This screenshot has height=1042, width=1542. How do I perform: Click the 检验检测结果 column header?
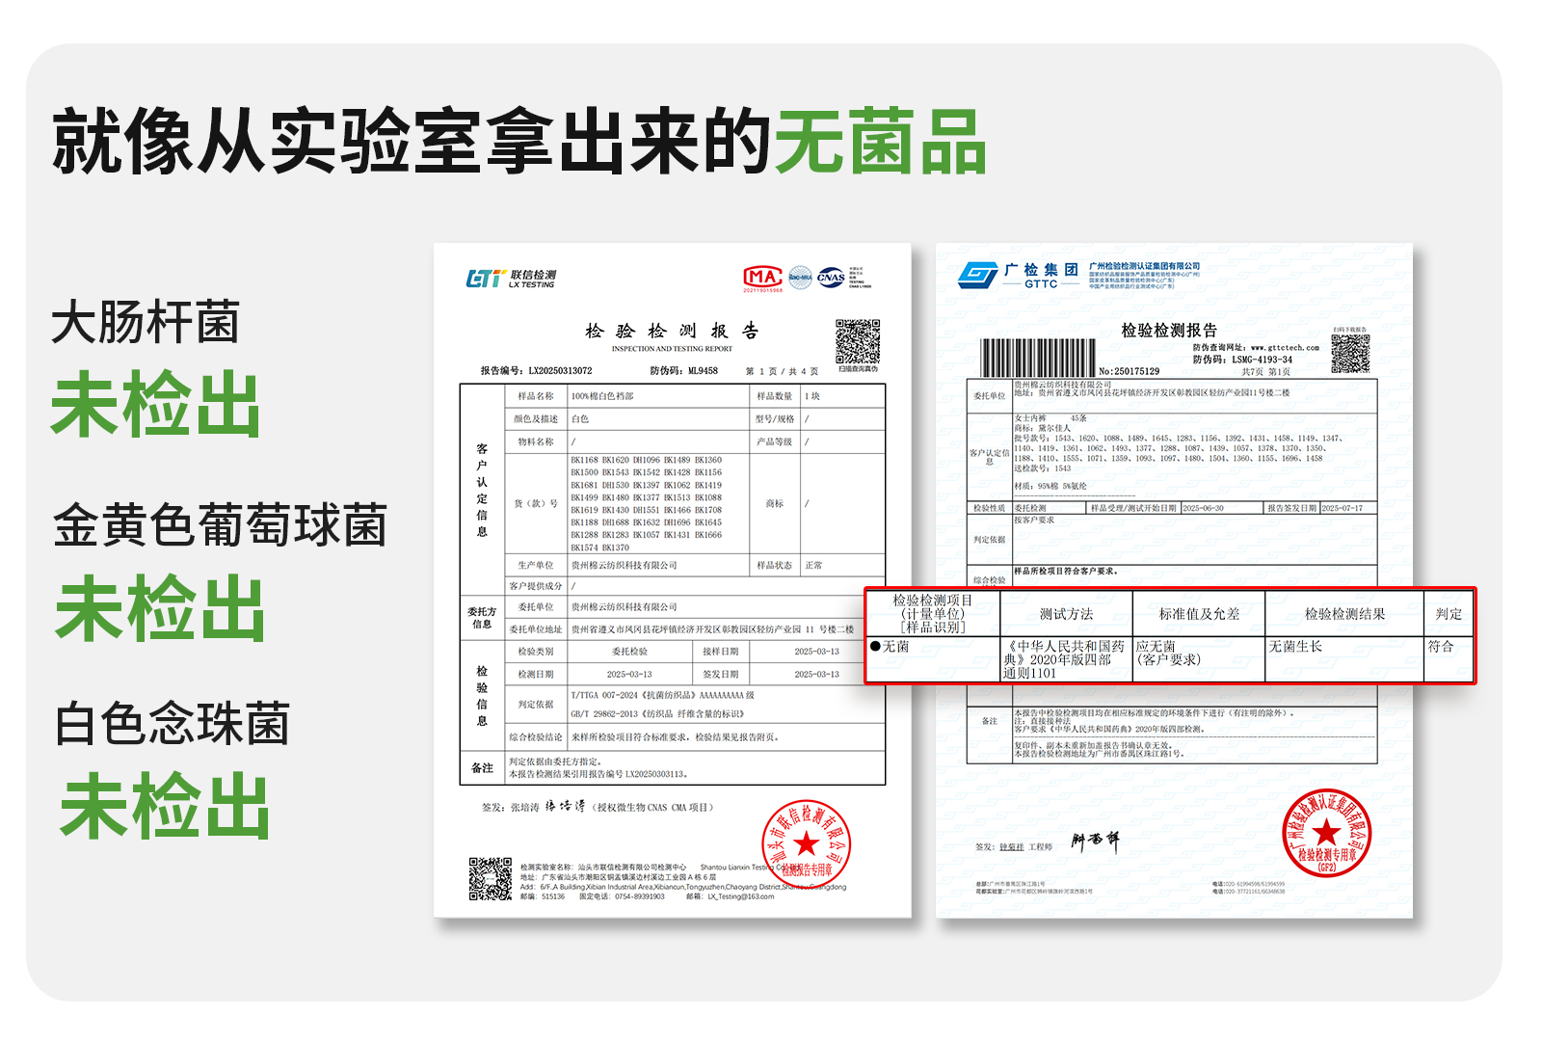[1344, 614]
